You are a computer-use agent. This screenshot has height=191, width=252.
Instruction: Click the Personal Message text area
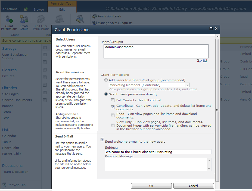[156, 164]
